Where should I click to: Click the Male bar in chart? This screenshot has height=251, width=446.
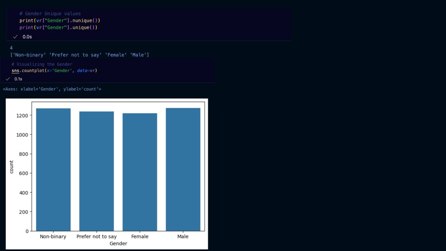pos(183,170)
